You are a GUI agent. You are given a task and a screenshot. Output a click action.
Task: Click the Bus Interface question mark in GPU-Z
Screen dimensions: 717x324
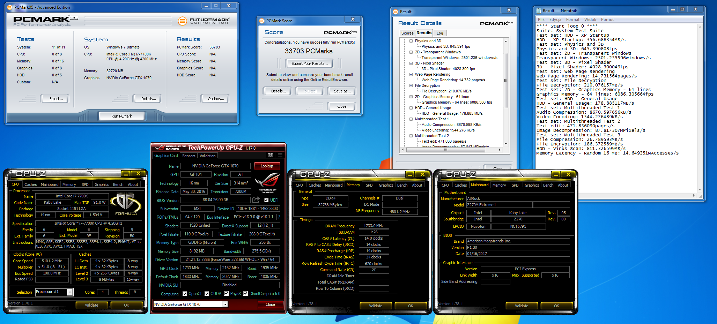(279, 217)
